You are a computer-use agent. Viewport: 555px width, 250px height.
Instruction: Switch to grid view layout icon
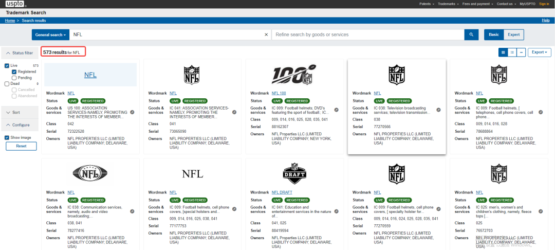(503, 52)
